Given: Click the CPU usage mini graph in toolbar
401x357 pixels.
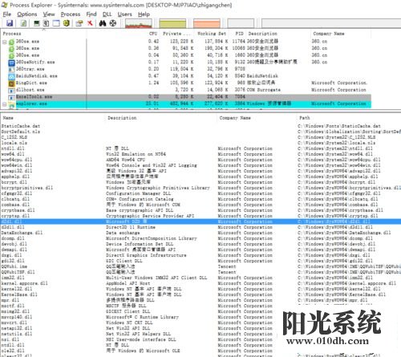Looking at the screenshot, I should [139, 23].
